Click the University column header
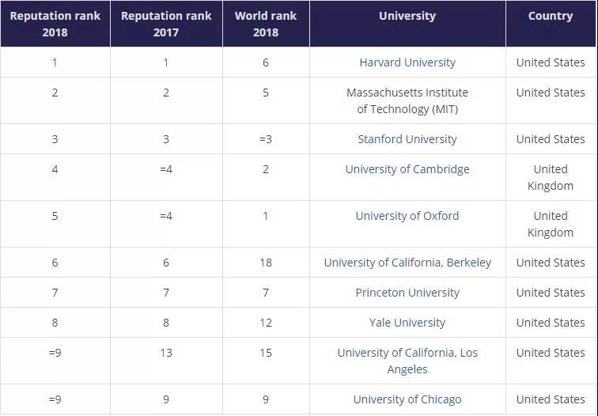The width and height of the screenshot is (598, 416). point(407,16)
